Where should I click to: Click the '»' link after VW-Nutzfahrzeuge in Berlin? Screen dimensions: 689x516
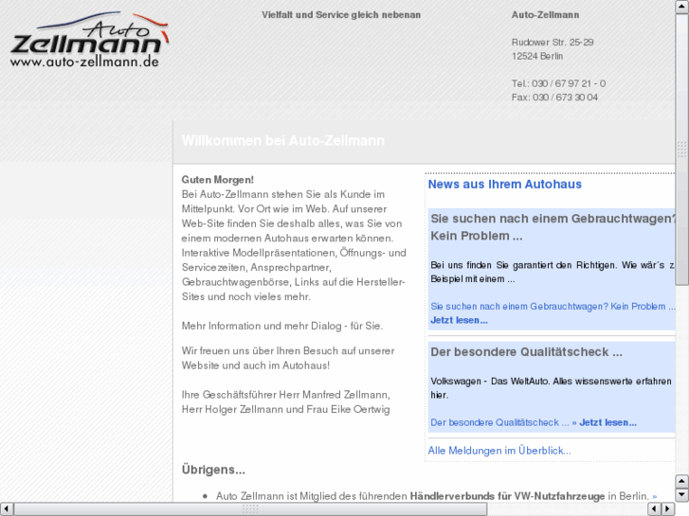coord(655,496)
